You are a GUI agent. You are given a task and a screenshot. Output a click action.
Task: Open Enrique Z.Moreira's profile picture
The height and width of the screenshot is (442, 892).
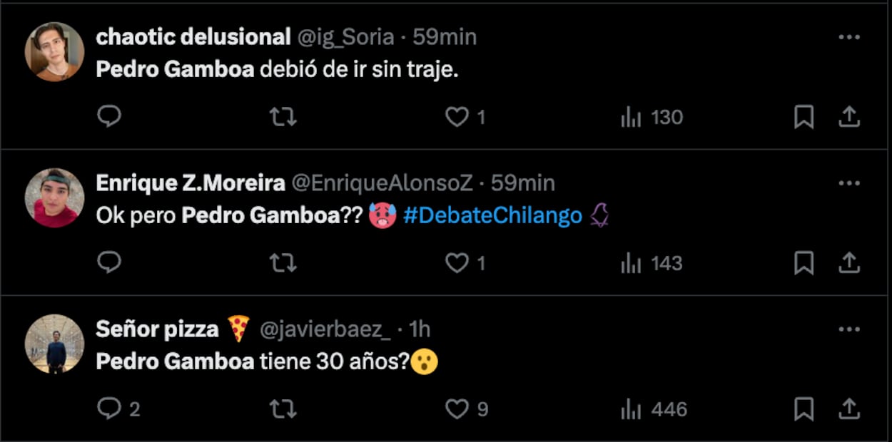(55, 197)
